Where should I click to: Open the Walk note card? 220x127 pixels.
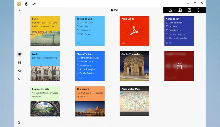(45, 66)
